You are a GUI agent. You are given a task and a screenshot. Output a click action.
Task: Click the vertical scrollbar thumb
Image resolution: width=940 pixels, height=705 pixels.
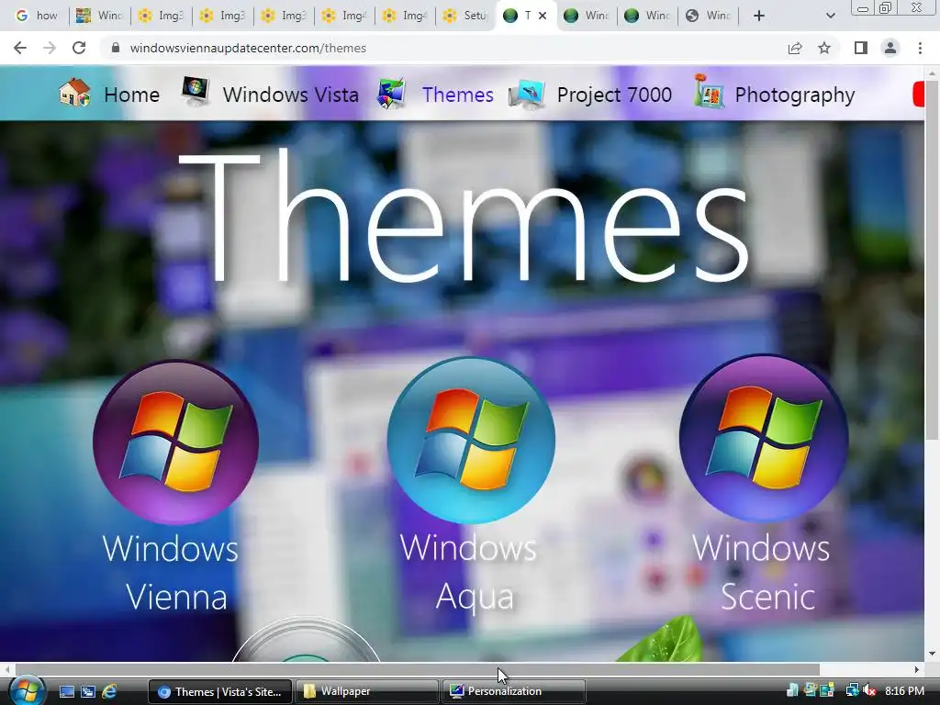tap(932, 259)
